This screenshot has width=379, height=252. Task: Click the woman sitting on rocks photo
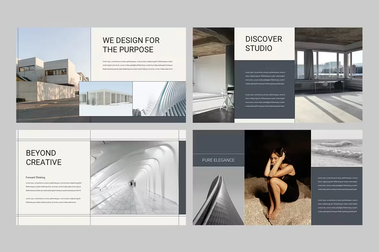(277, 177)
